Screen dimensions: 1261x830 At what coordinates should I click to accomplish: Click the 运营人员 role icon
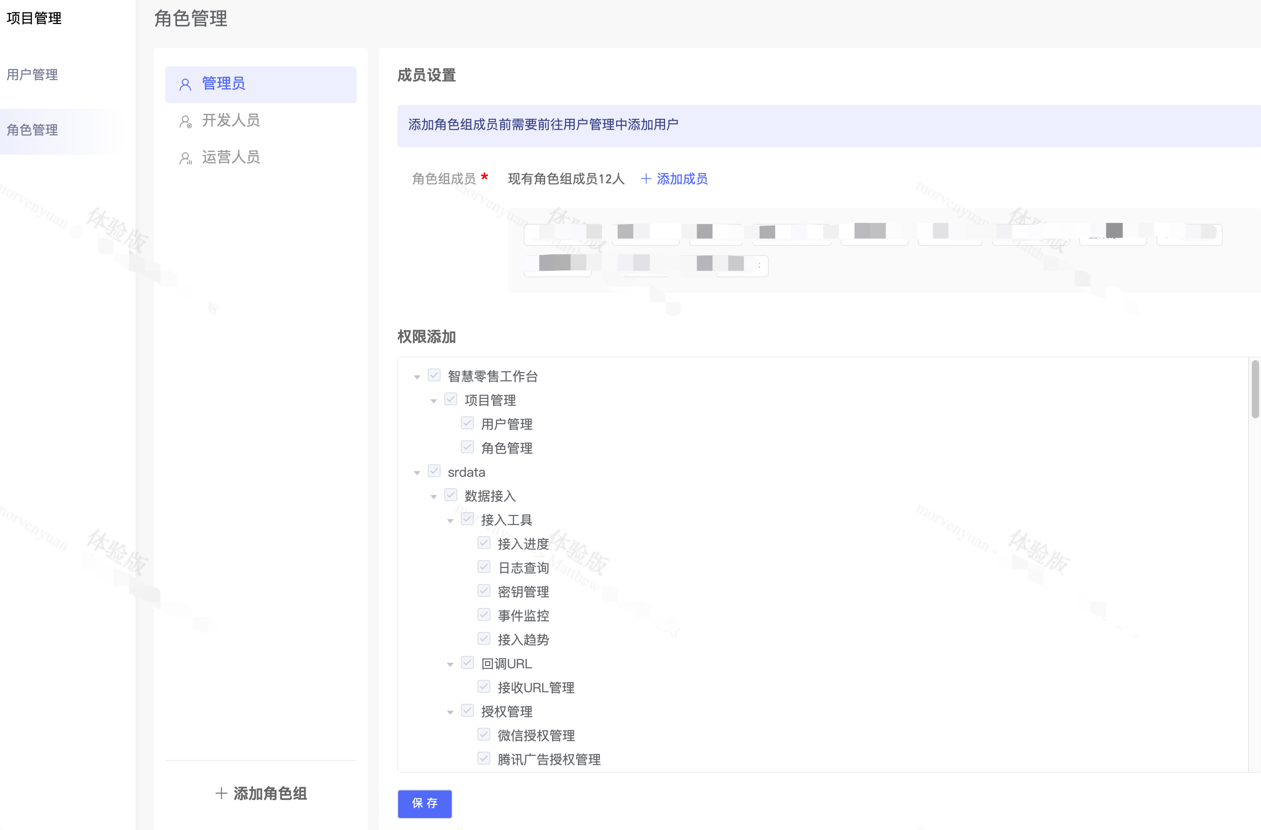tap(185, 158)
